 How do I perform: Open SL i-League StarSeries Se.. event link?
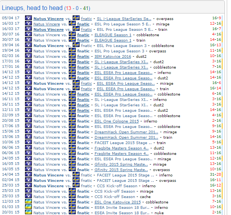coord(124,19)
